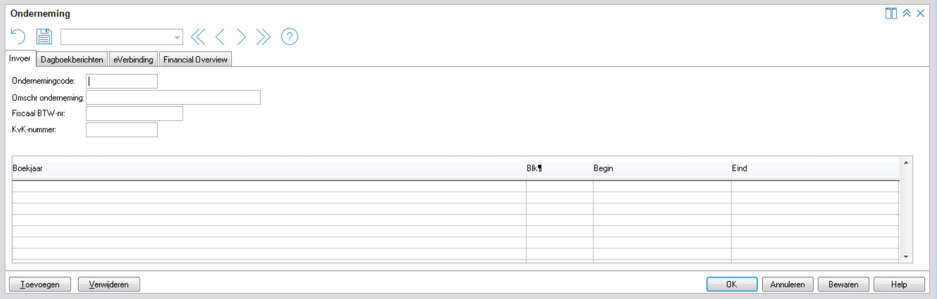Open the question mark help icon
The width and height of the screenshot is (937, 299).
click(289, 37)
